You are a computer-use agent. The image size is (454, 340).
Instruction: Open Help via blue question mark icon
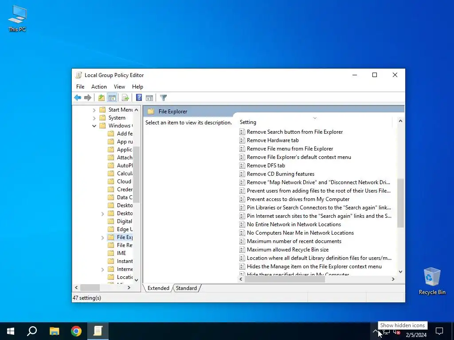139,98
